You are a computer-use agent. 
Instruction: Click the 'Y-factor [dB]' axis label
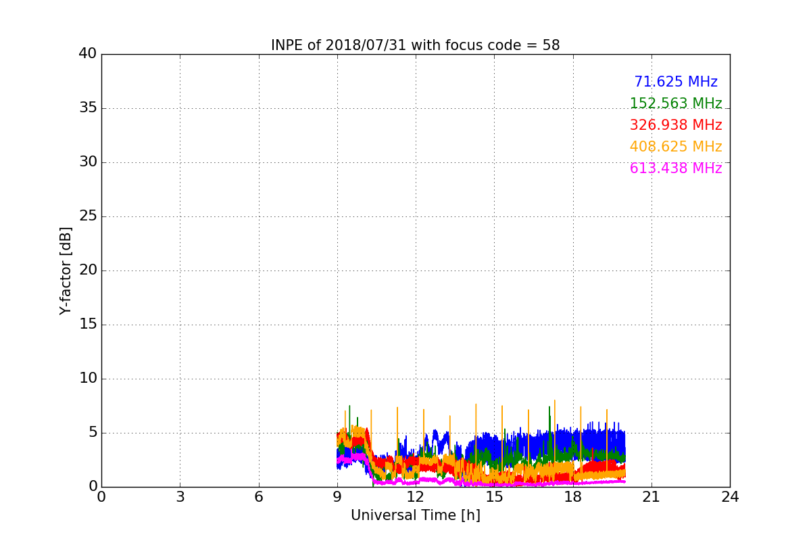[x=66, y=270]
